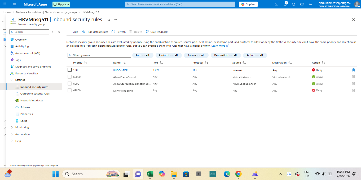Open File Explorer from the taskbar
Image resolution: width=361 pixels, height=180 pixels.
[174, 174]
